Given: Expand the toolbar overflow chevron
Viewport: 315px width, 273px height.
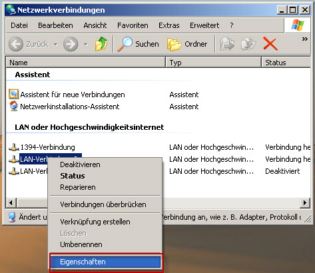Looking at the screenshot, I should 305,39.
